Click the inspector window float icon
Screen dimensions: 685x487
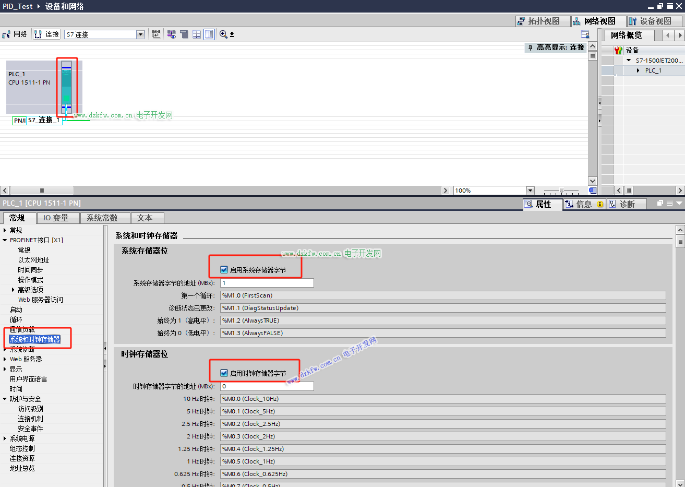[x=660, y=203]
